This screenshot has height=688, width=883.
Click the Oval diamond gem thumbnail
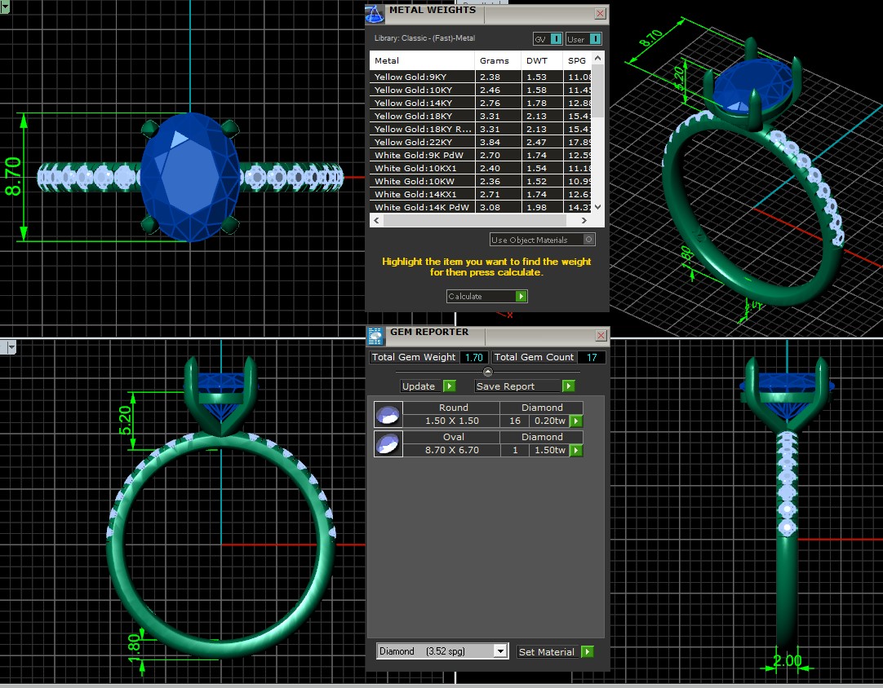[388, 443]
